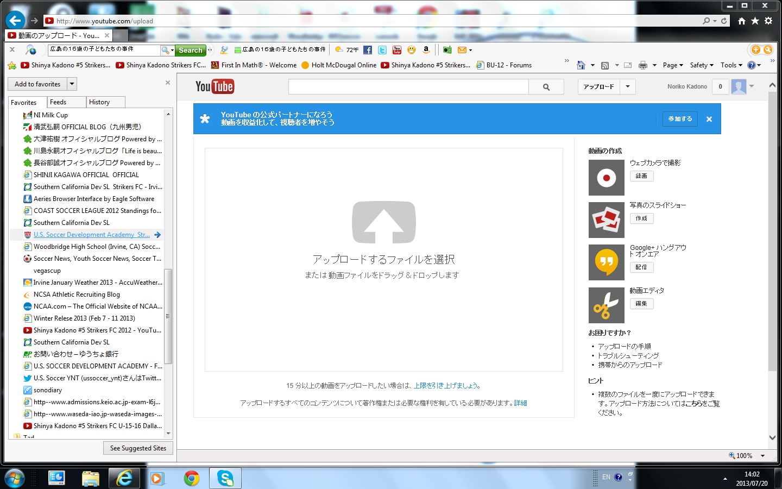This screenshot has width=782, height=489.
Task: Click the Facebook icon in the toolbar
Action: [368, 50]
